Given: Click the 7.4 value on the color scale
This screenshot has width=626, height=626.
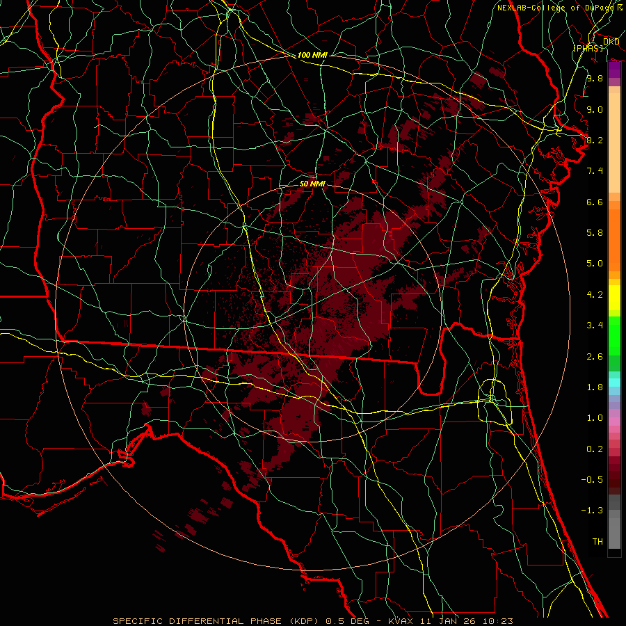Looking at the screenshot, I should [x=595, y=171].
